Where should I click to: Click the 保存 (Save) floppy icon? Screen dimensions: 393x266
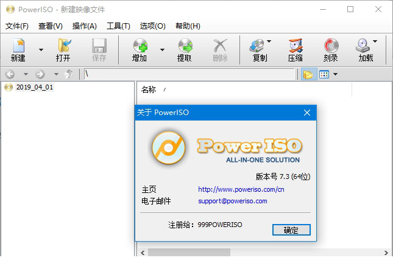[x=99, y=46]
